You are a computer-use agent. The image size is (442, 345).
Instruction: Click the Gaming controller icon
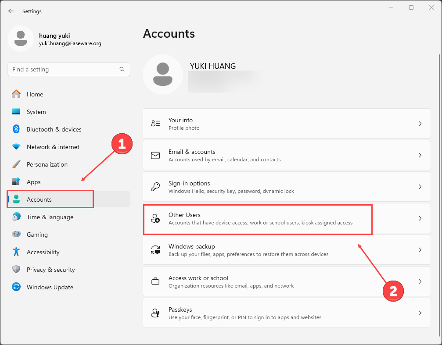point(16,235)
